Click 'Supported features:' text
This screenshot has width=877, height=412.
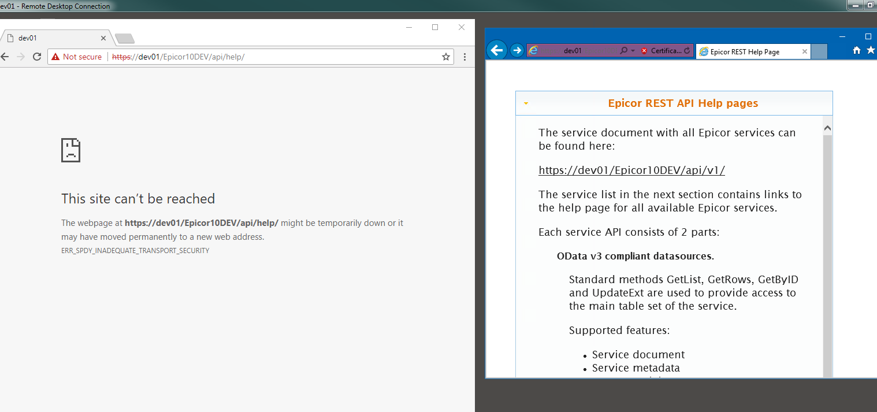point(619,331)
